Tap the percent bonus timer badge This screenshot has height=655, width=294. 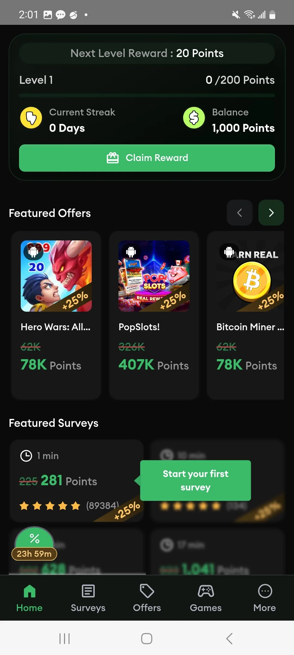point(34,544)
